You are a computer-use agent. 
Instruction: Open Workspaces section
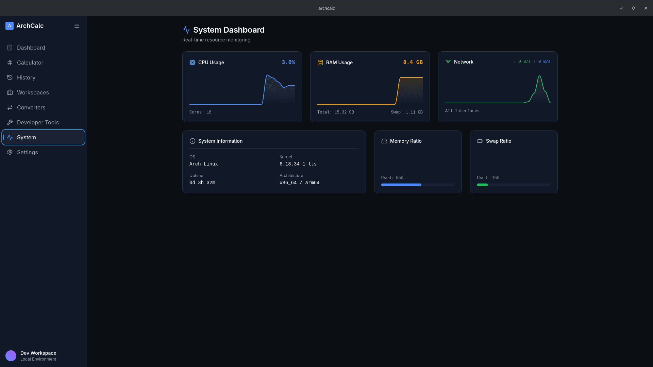[43, 92]
